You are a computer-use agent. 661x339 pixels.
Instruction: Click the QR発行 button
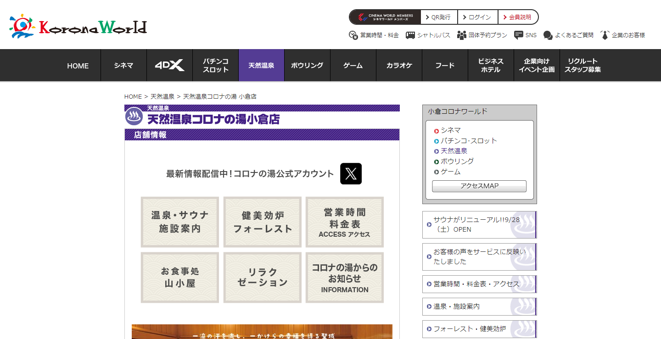(439, 17)
